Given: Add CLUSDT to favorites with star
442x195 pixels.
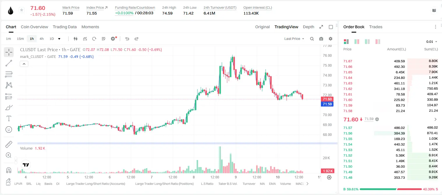Looking at the screenshot, I should tap(21, 10).
